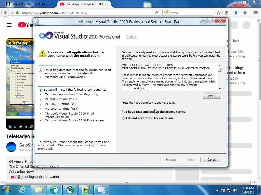This screenshot has width=261, height=195.
Task: Open network status tray icon
Action: click(229, 190)
